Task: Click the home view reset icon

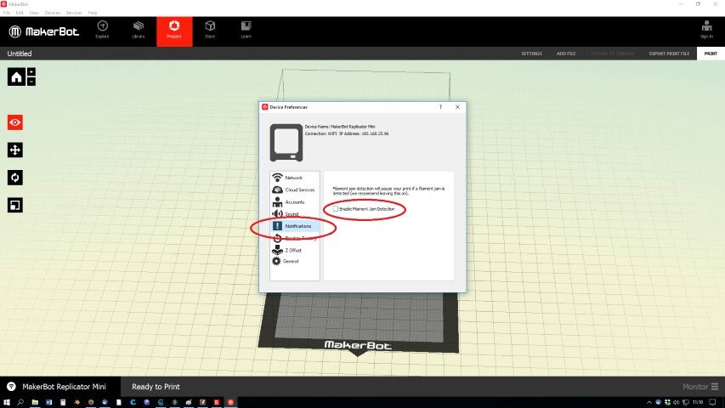Action: [16, 77]
